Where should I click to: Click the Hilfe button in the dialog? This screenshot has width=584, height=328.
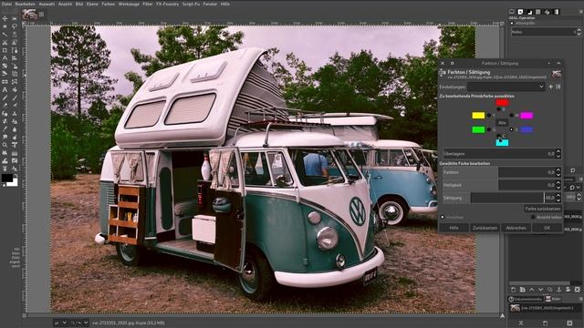[x=454, y=228]
